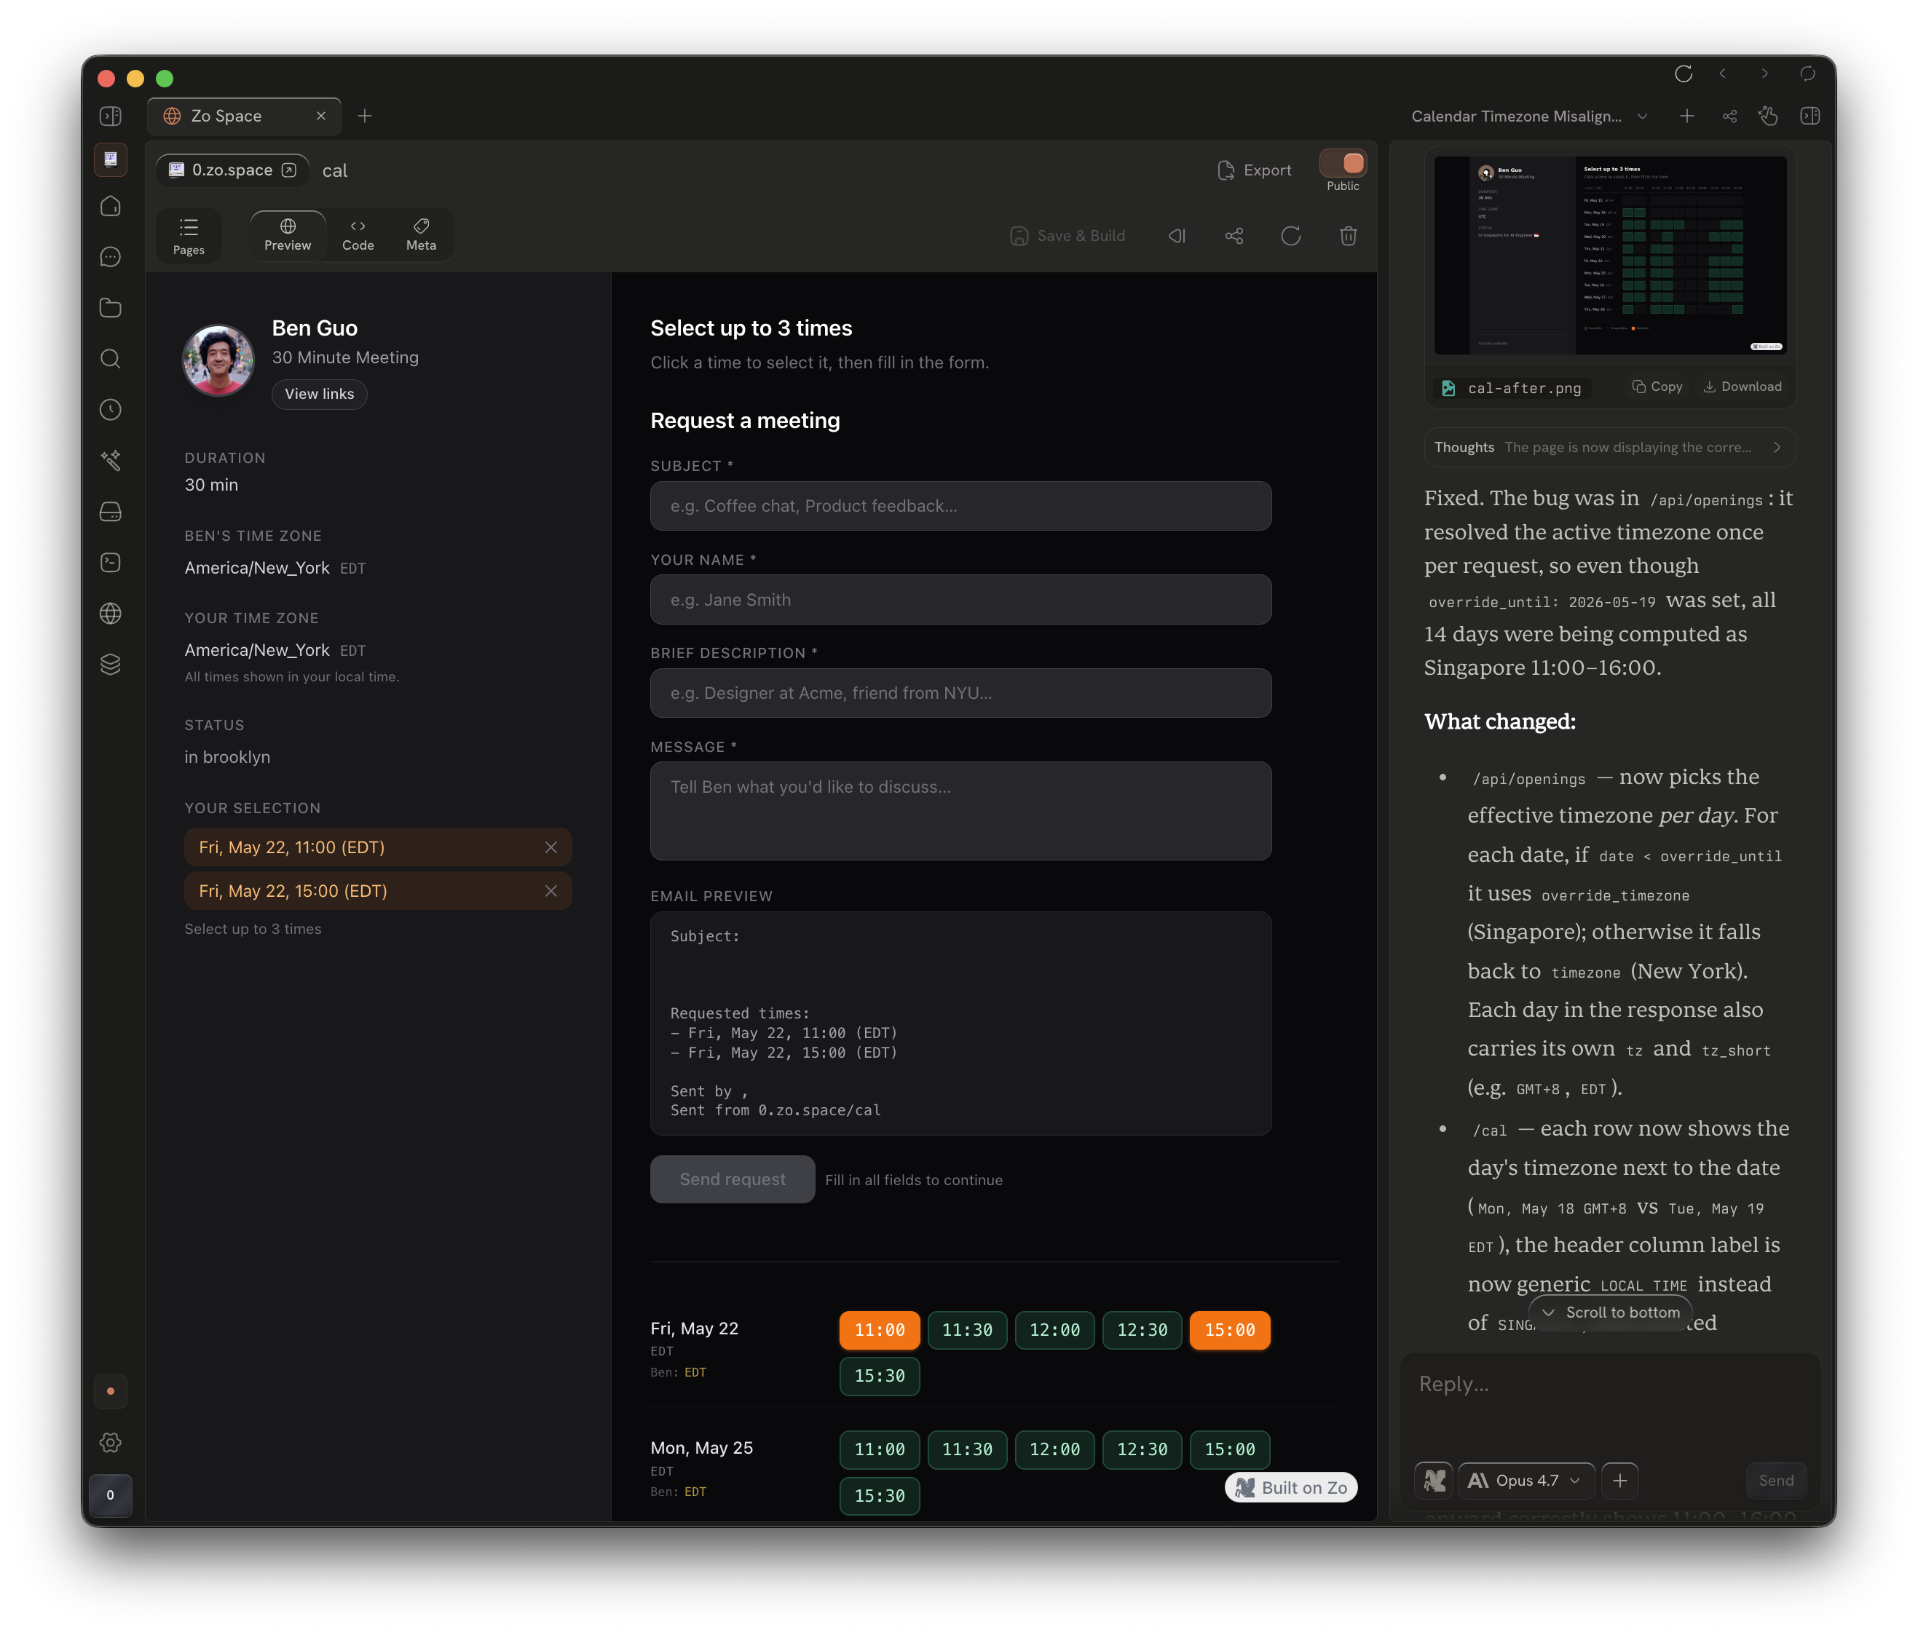Click Save & Build button
Image resolution: width=1918 pixels, height=1635 pixels.
[x=1067, y=236]
